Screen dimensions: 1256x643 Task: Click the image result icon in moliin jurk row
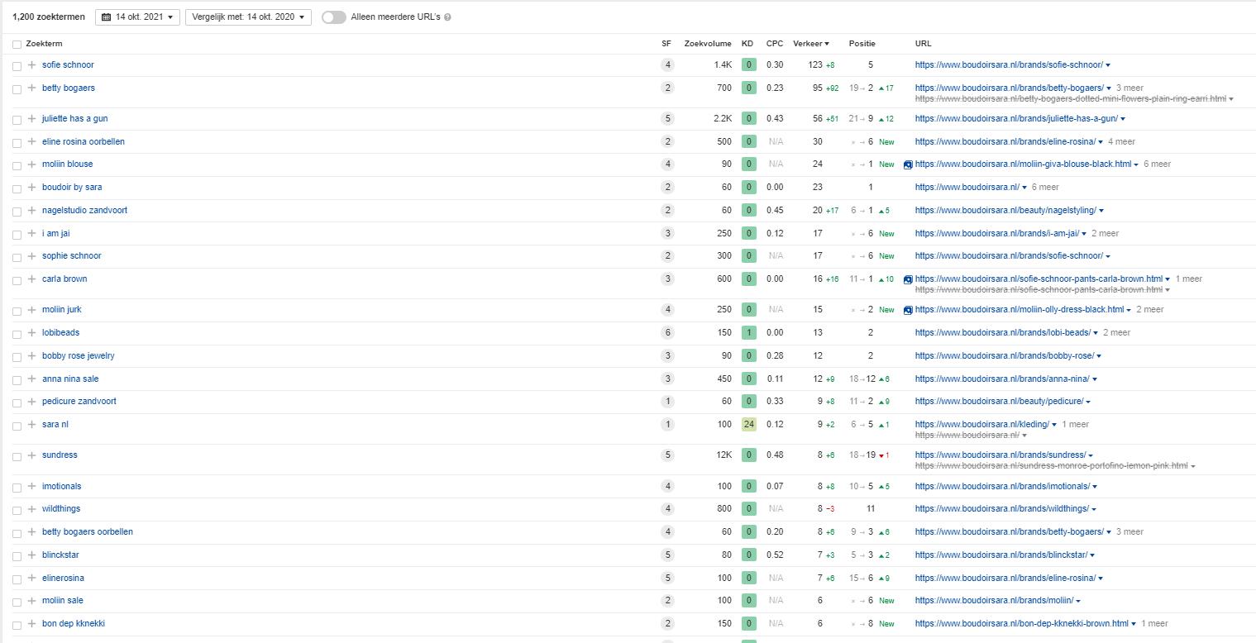tap(908, 310)
